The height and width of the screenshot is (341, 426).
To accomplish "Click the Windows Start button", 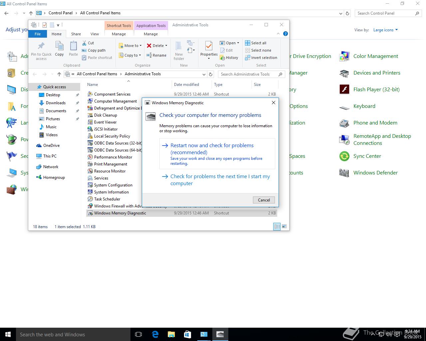I will click(8, 334).
